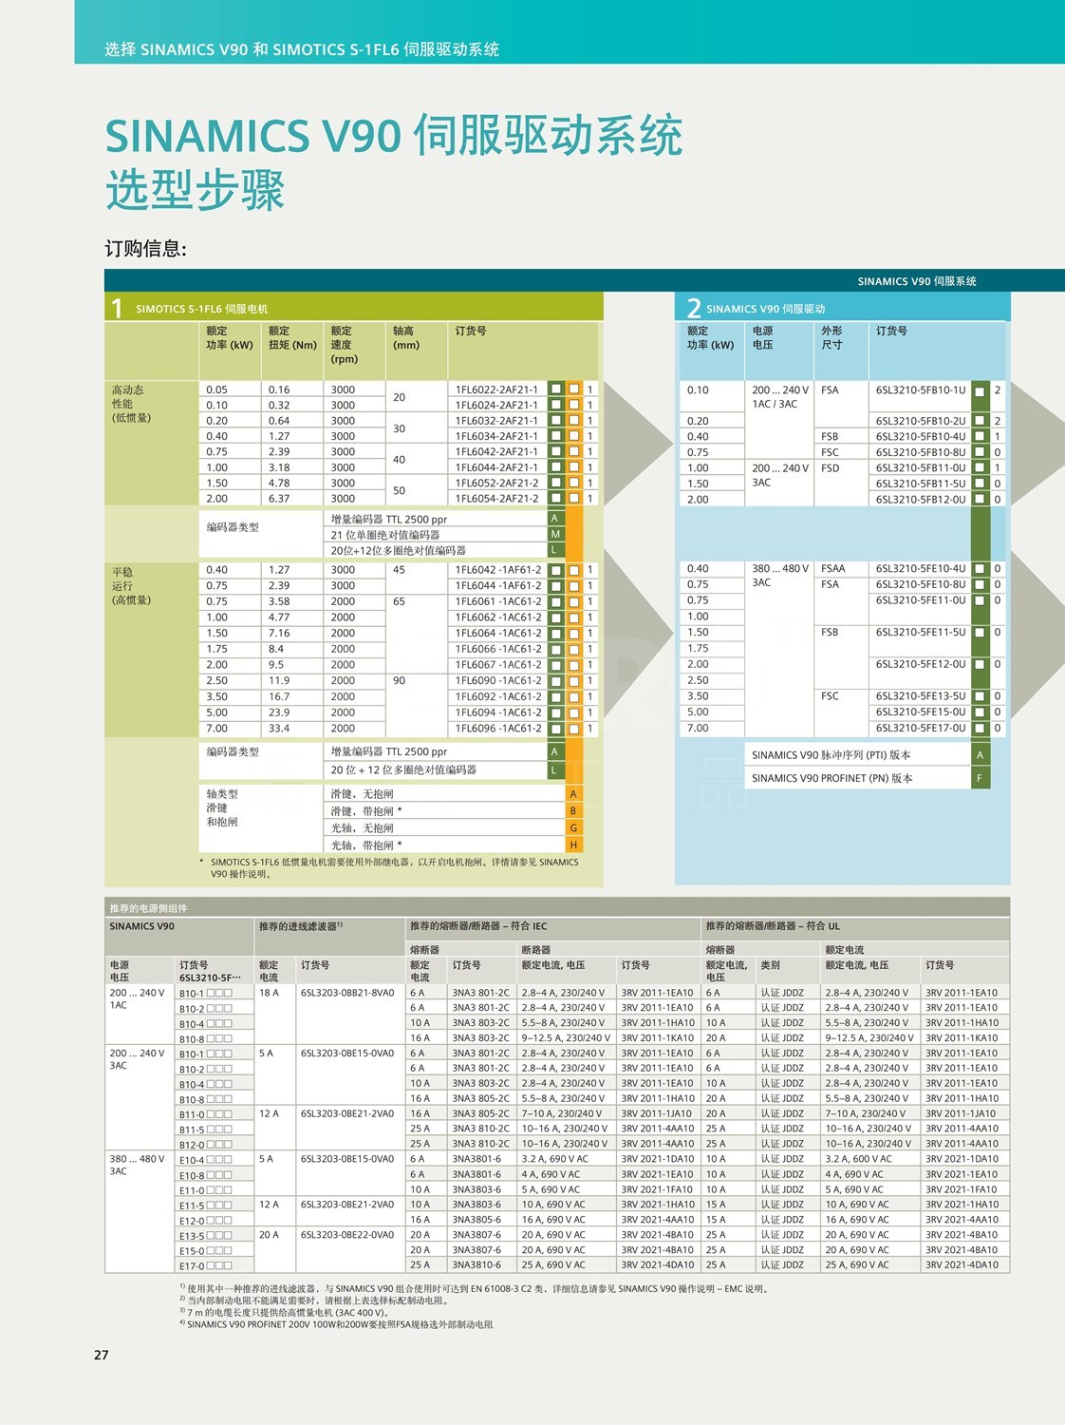
Task: Click the SINAMICS V90 伺服系统 header bar label
Action: coord(916,281)
